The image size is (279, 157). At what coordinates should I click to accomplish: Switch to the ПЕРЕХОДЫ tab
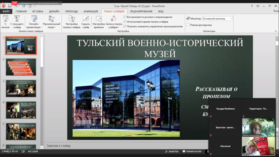(x=71, y=11)
